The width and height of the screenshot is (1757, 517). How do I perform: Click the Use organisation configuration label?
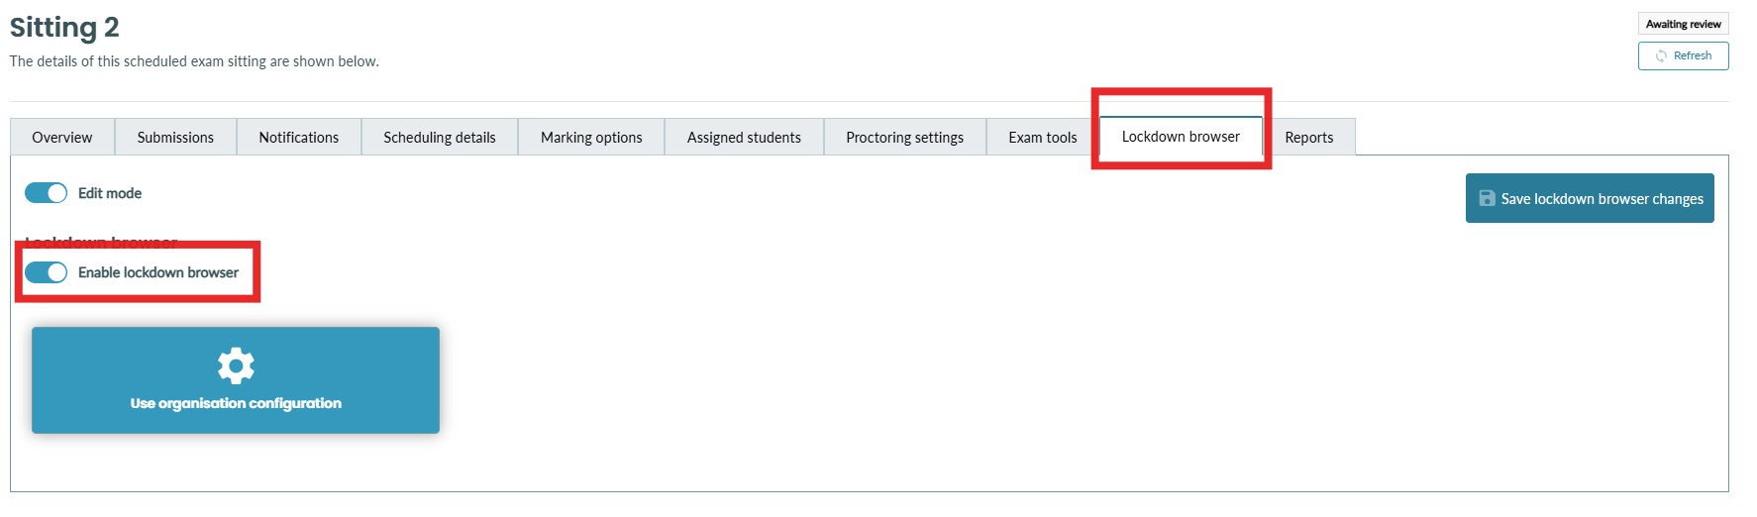(236, 403)
